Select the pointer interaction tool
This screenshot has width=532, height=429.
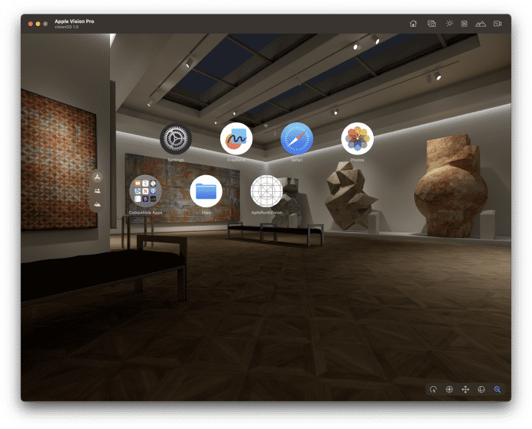point(433,389)
